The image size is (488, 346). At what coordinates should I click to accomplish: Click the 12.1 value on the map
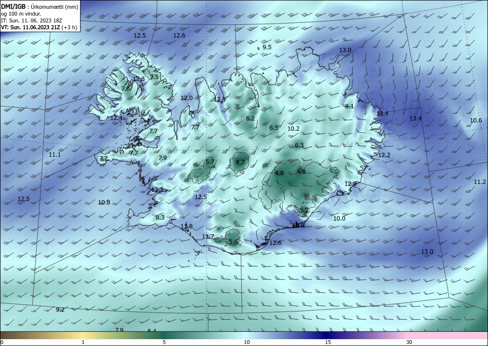(220, 100)
